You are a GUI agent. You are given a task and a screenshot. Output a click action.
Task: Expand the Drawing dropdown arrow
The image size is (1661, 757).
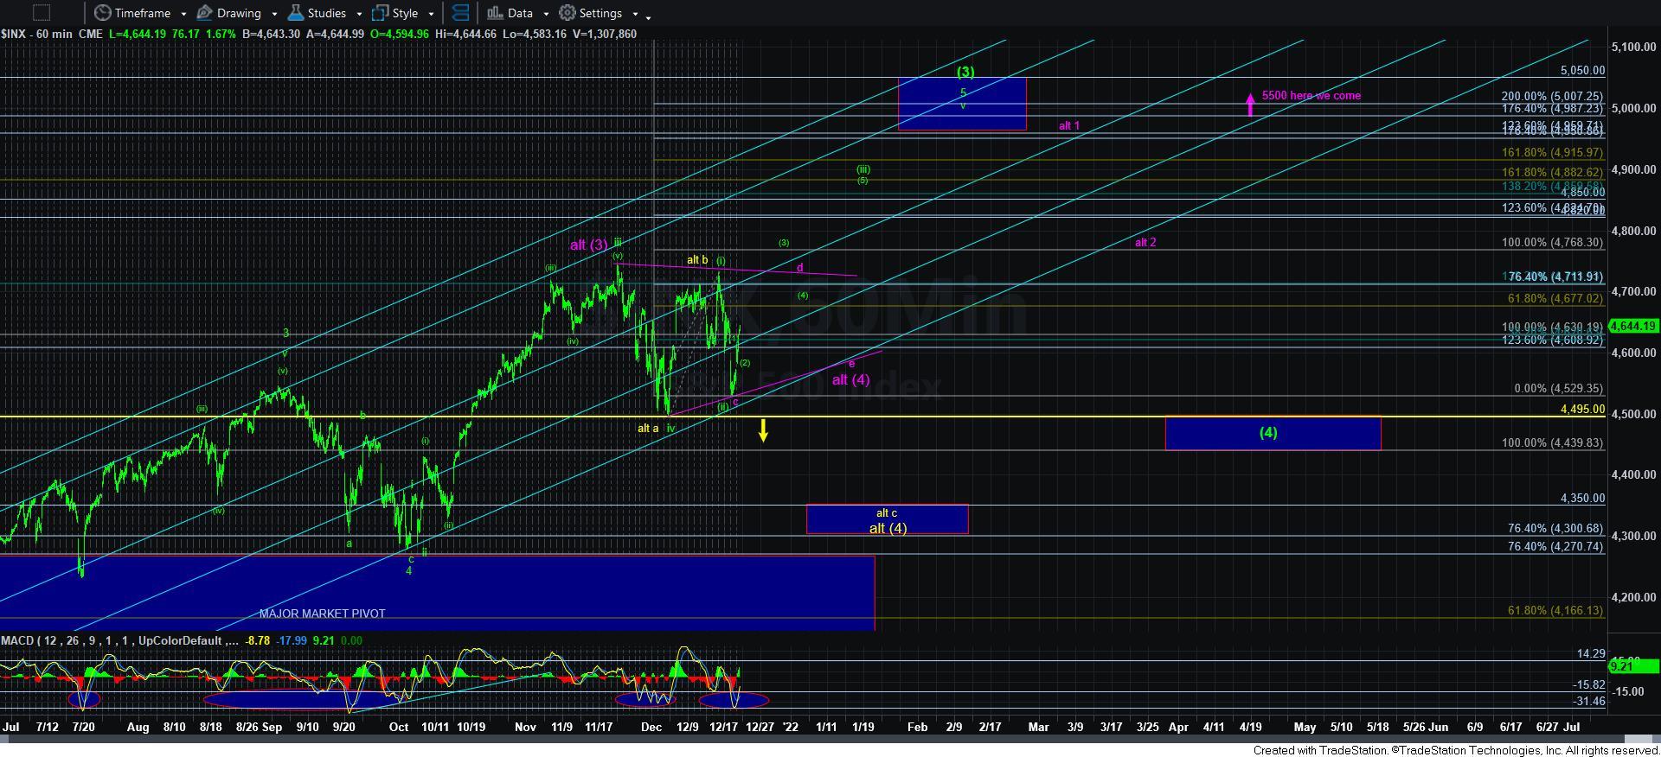pyautogui.click(x=274, y=14)
